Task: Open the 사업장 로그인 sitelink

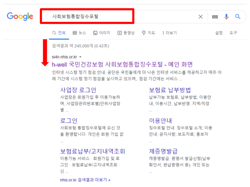Action: pyautogui.click(x=78, y=90)
